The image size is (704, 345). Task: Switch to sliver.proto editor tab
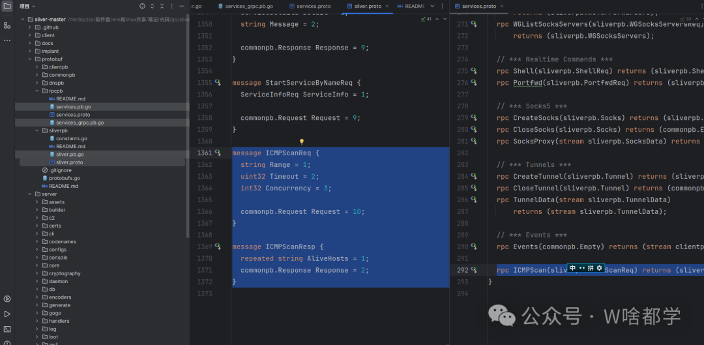pyautogui.click(x=364, y=7)
